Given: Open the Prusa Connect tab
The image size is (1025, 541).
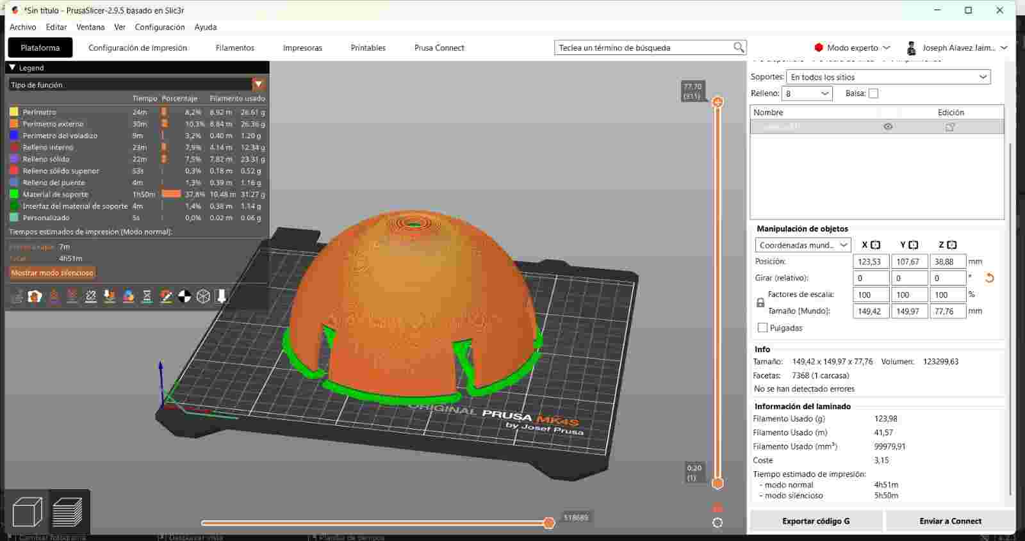Looking at the screenshot, I should tap(439, 47).
